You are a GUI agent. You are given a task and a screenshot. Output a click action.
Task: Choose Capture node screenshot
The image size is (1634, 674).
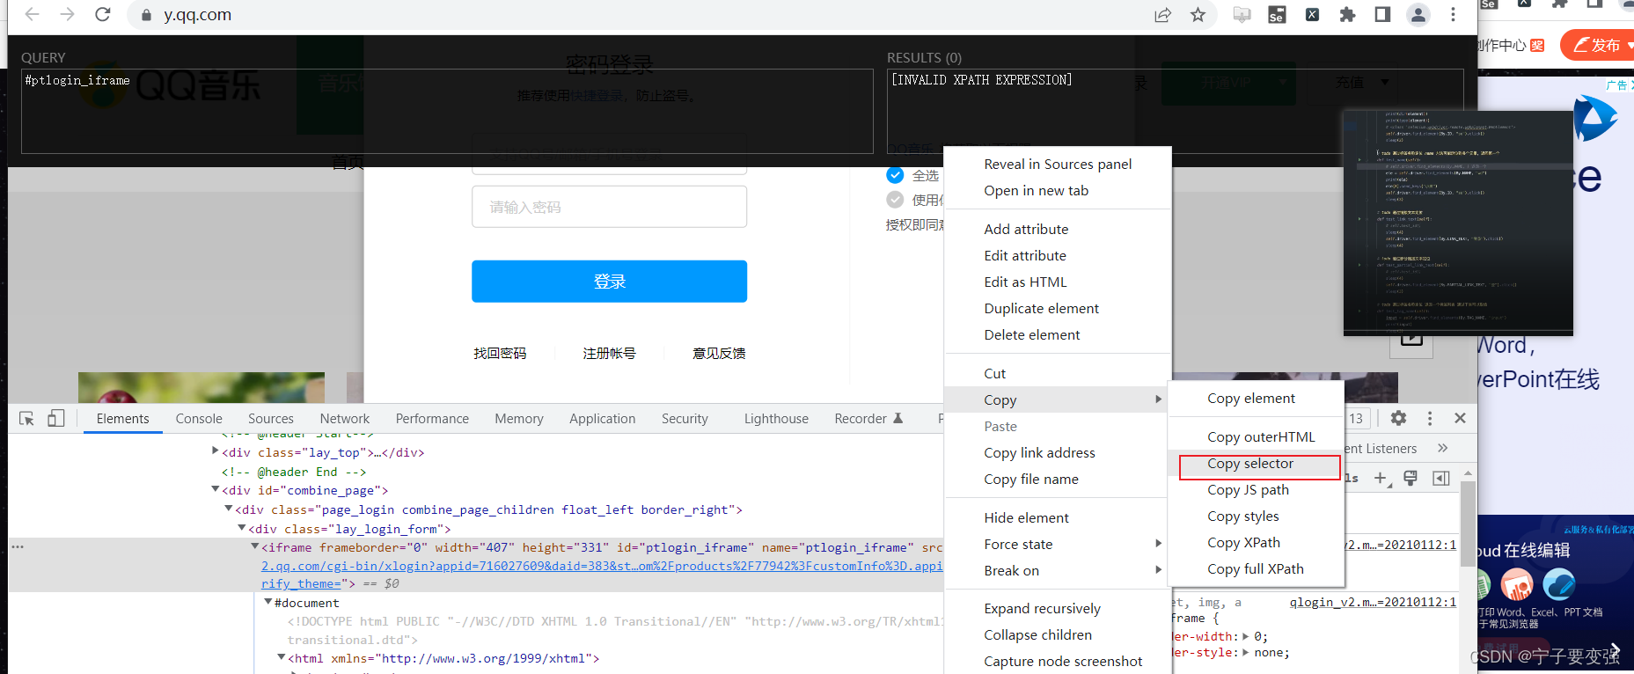point(1063,662)
